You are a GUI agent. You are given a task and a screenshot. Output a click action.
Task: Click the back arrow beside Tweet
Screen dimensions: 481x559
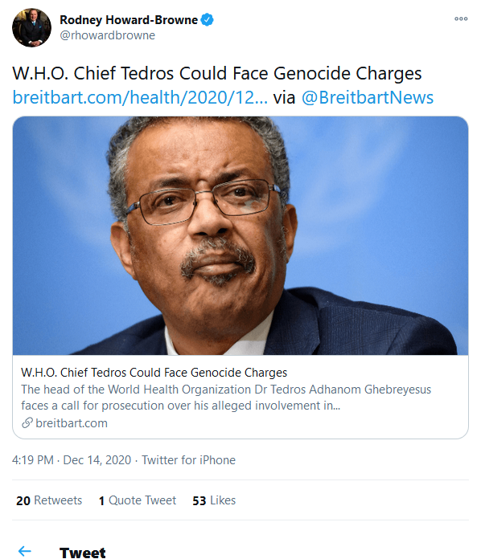point(25,551)
